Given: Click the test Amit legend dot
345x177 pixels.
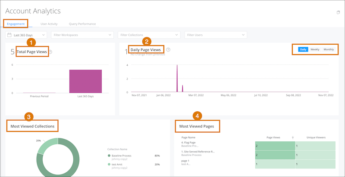Looking at the screenshot, I should (x=109, y=165).
